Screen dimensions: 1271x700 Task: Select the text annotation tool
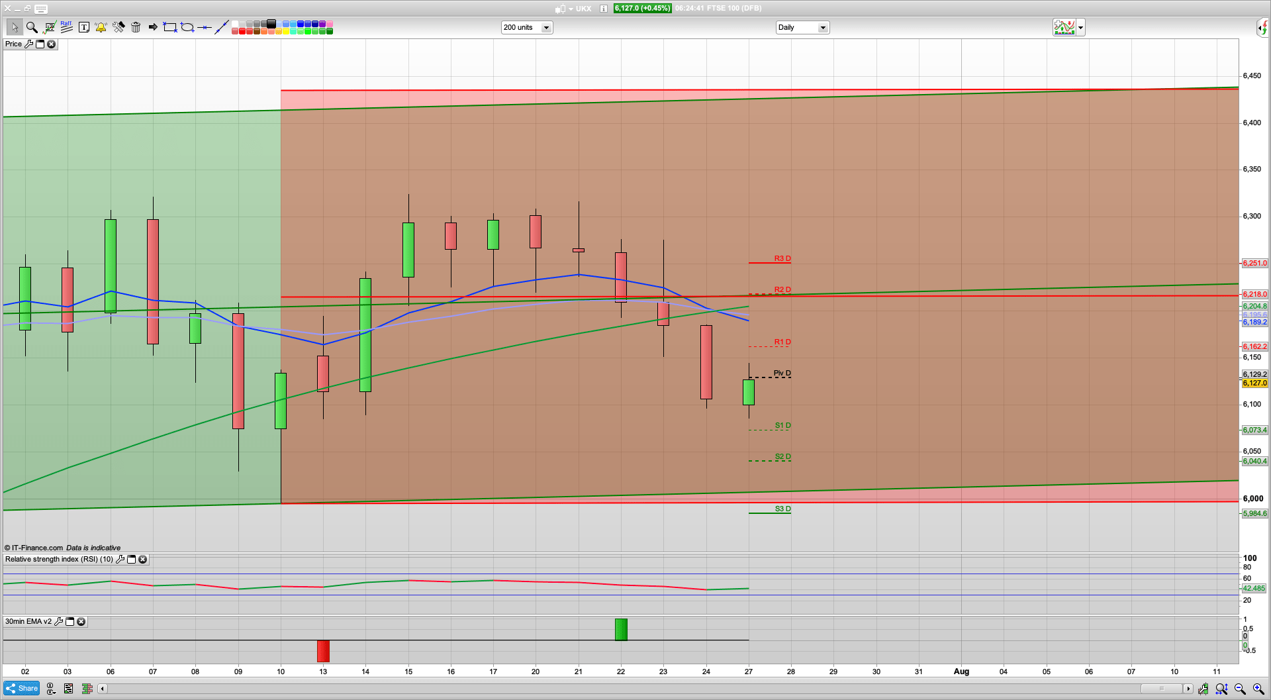point(84,27)
